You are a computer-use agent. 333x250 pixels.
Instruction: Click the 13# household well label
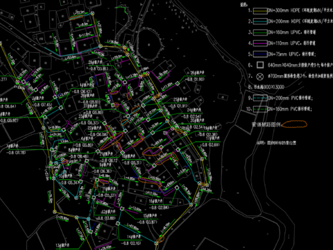tap(62, 245)
